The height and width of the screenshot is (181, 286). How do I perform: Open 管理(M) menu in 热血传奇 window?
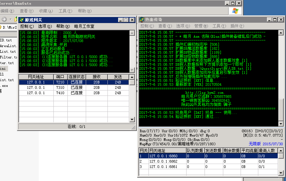(201, 26)
